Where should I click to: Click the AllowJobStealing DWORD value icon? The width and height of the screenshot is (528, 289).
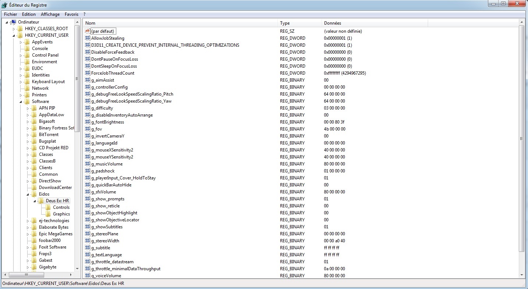(88, 38)
